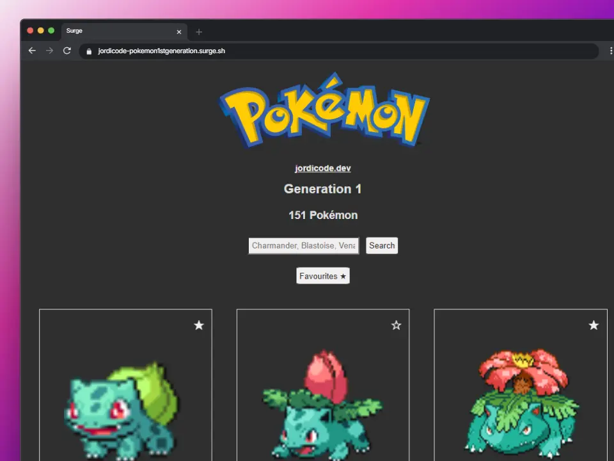The width and height of the screenshot is (614, 461).
Task: Show Favourites ★ list
Action: (x=323, y=276)
